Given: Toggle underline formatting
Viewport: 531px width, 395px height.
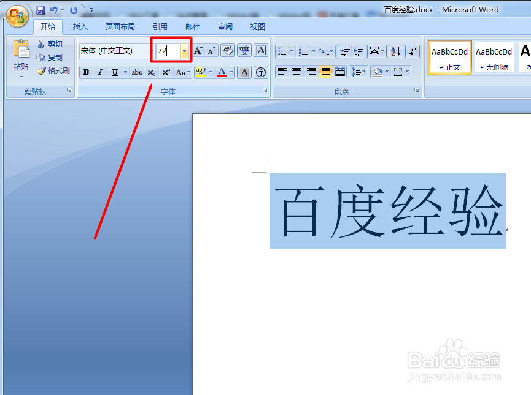Looking at the screenshot, I should [115, 72].
